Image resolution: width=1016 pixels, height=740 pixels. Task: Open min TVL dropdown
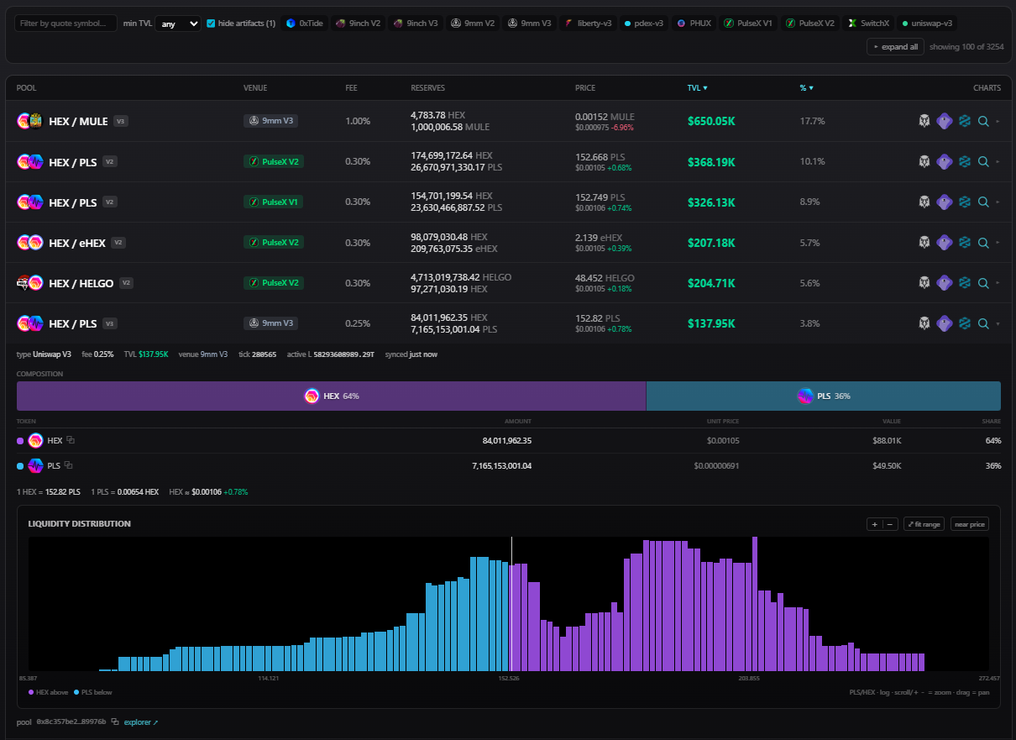(x=178, y=24)
